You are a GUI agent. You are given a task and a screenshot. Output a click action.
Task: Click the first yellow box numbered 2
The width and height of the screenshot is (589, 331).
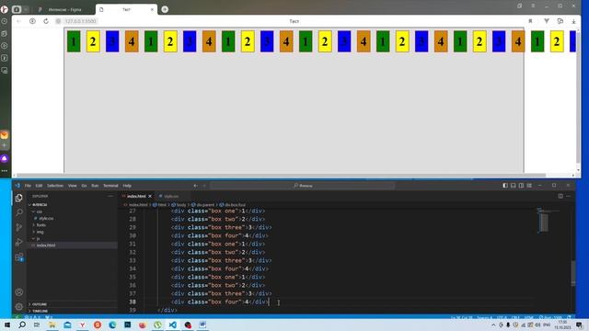pos(93,40)
